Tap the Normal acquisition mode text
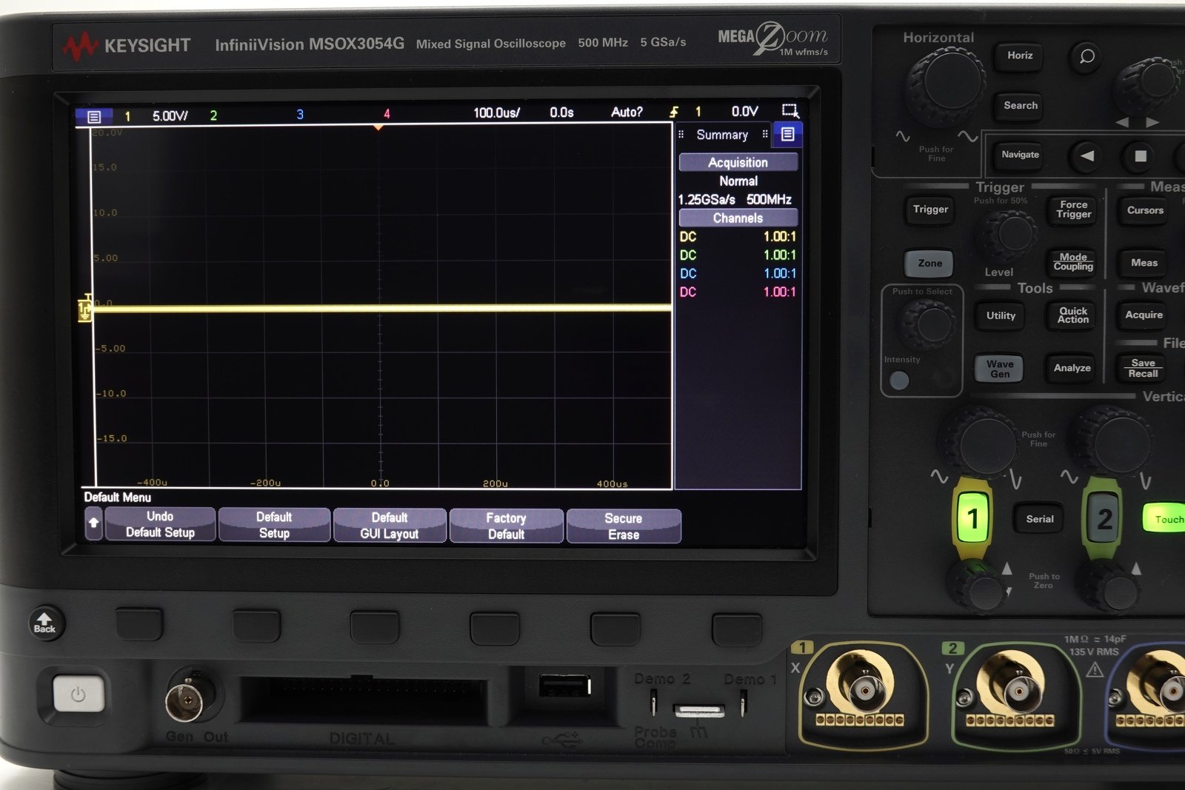The height and width of the screenshot is (790, 1185). 738,181
